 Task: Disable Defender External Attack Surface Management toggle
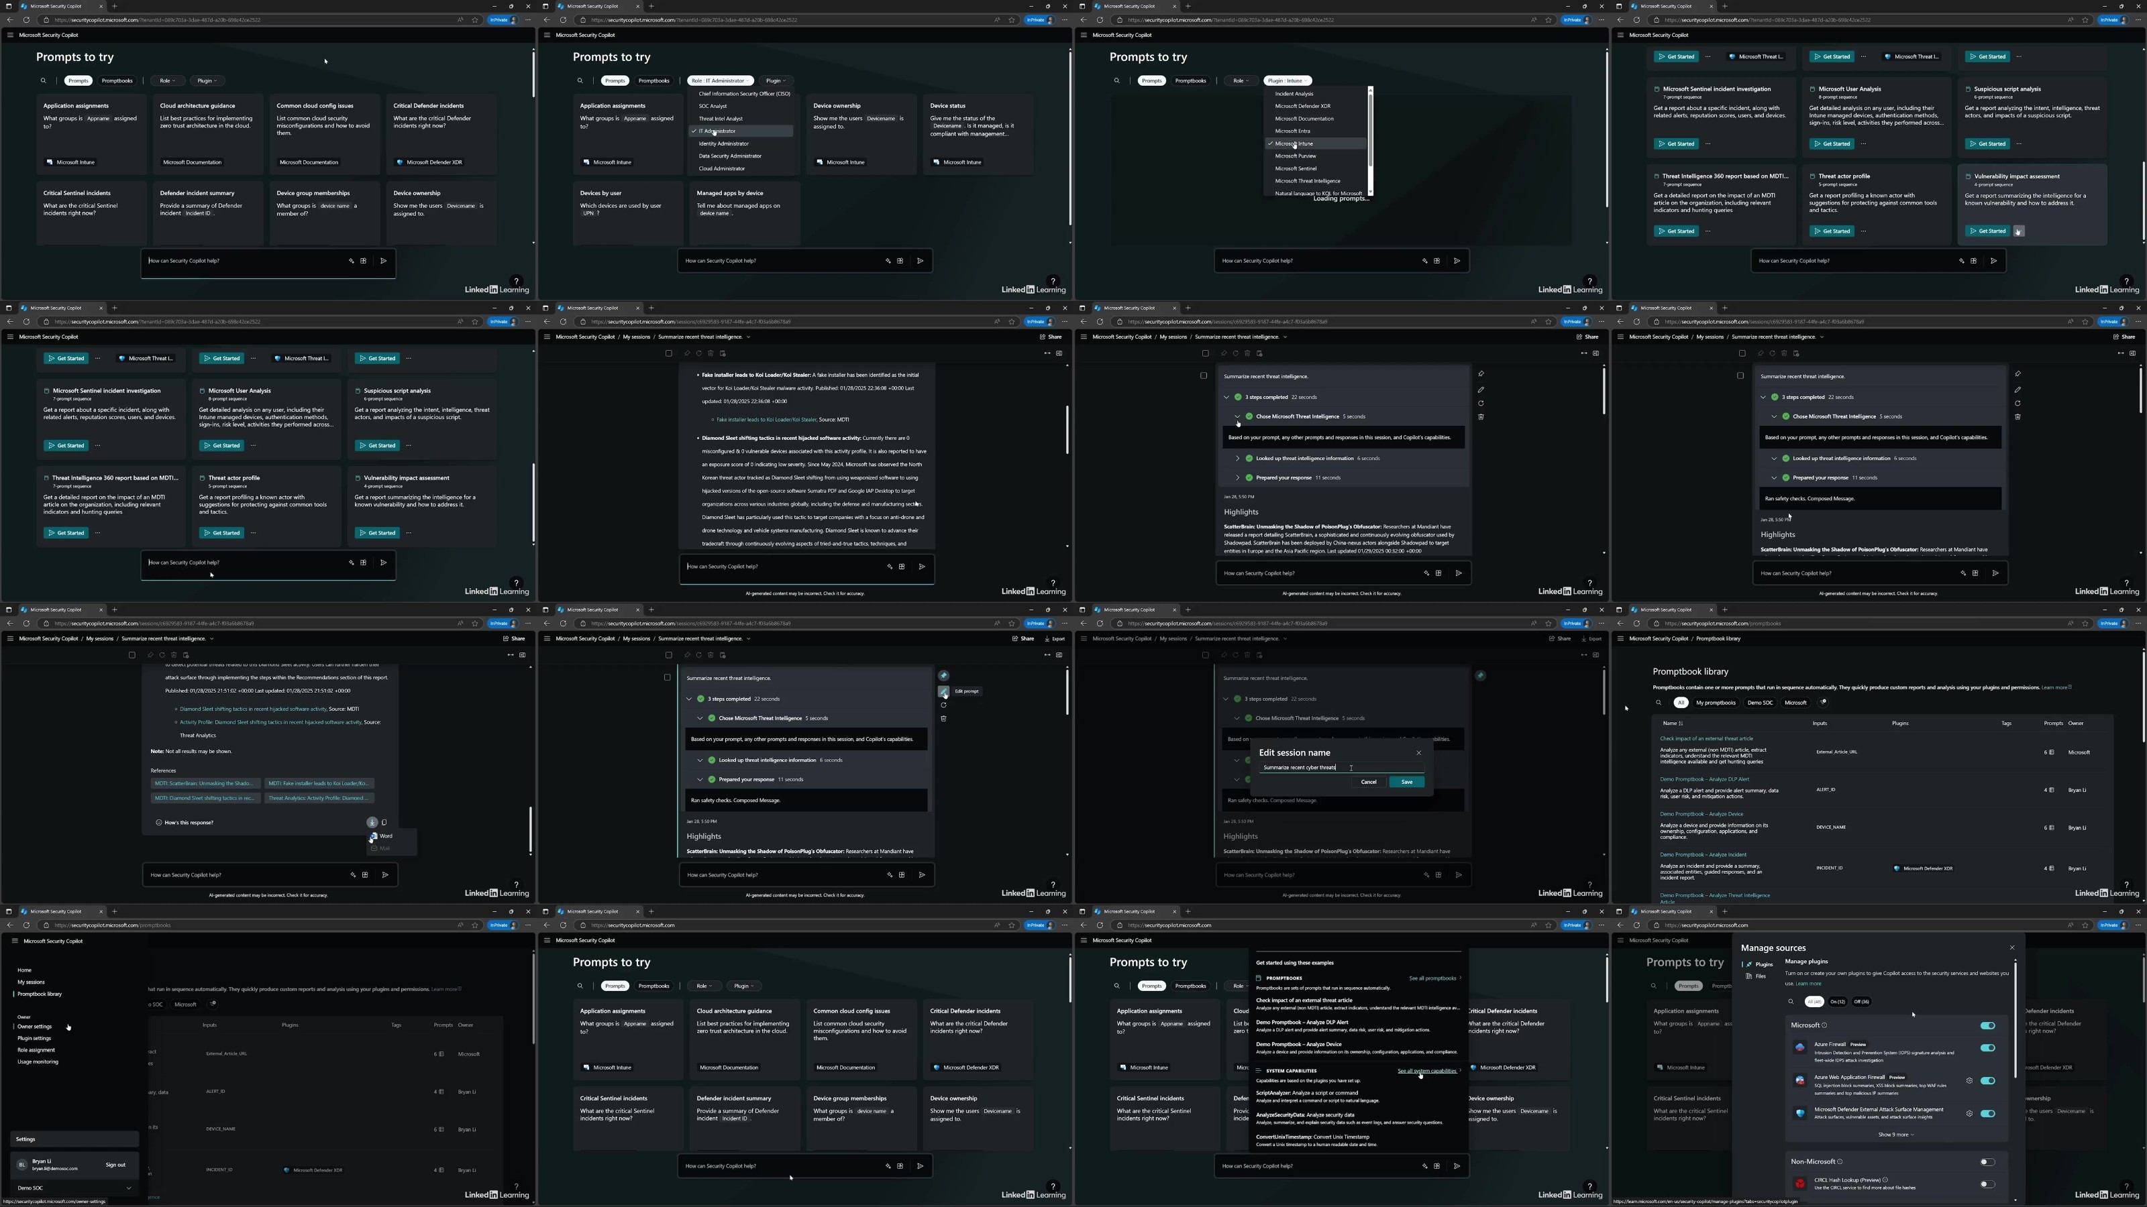click(1988, 1113)
